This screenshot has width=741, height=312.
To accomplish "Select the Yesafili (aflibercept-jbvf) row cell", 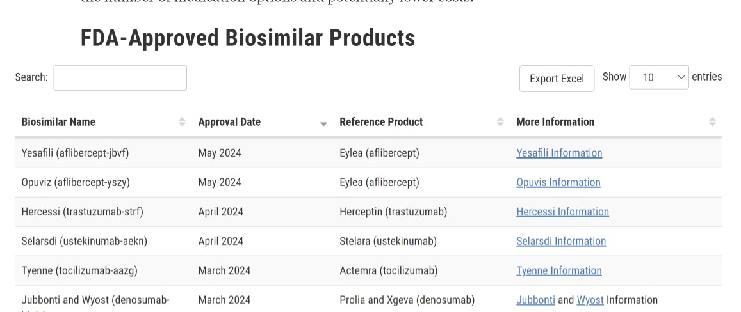I will (x=75, y=153).
